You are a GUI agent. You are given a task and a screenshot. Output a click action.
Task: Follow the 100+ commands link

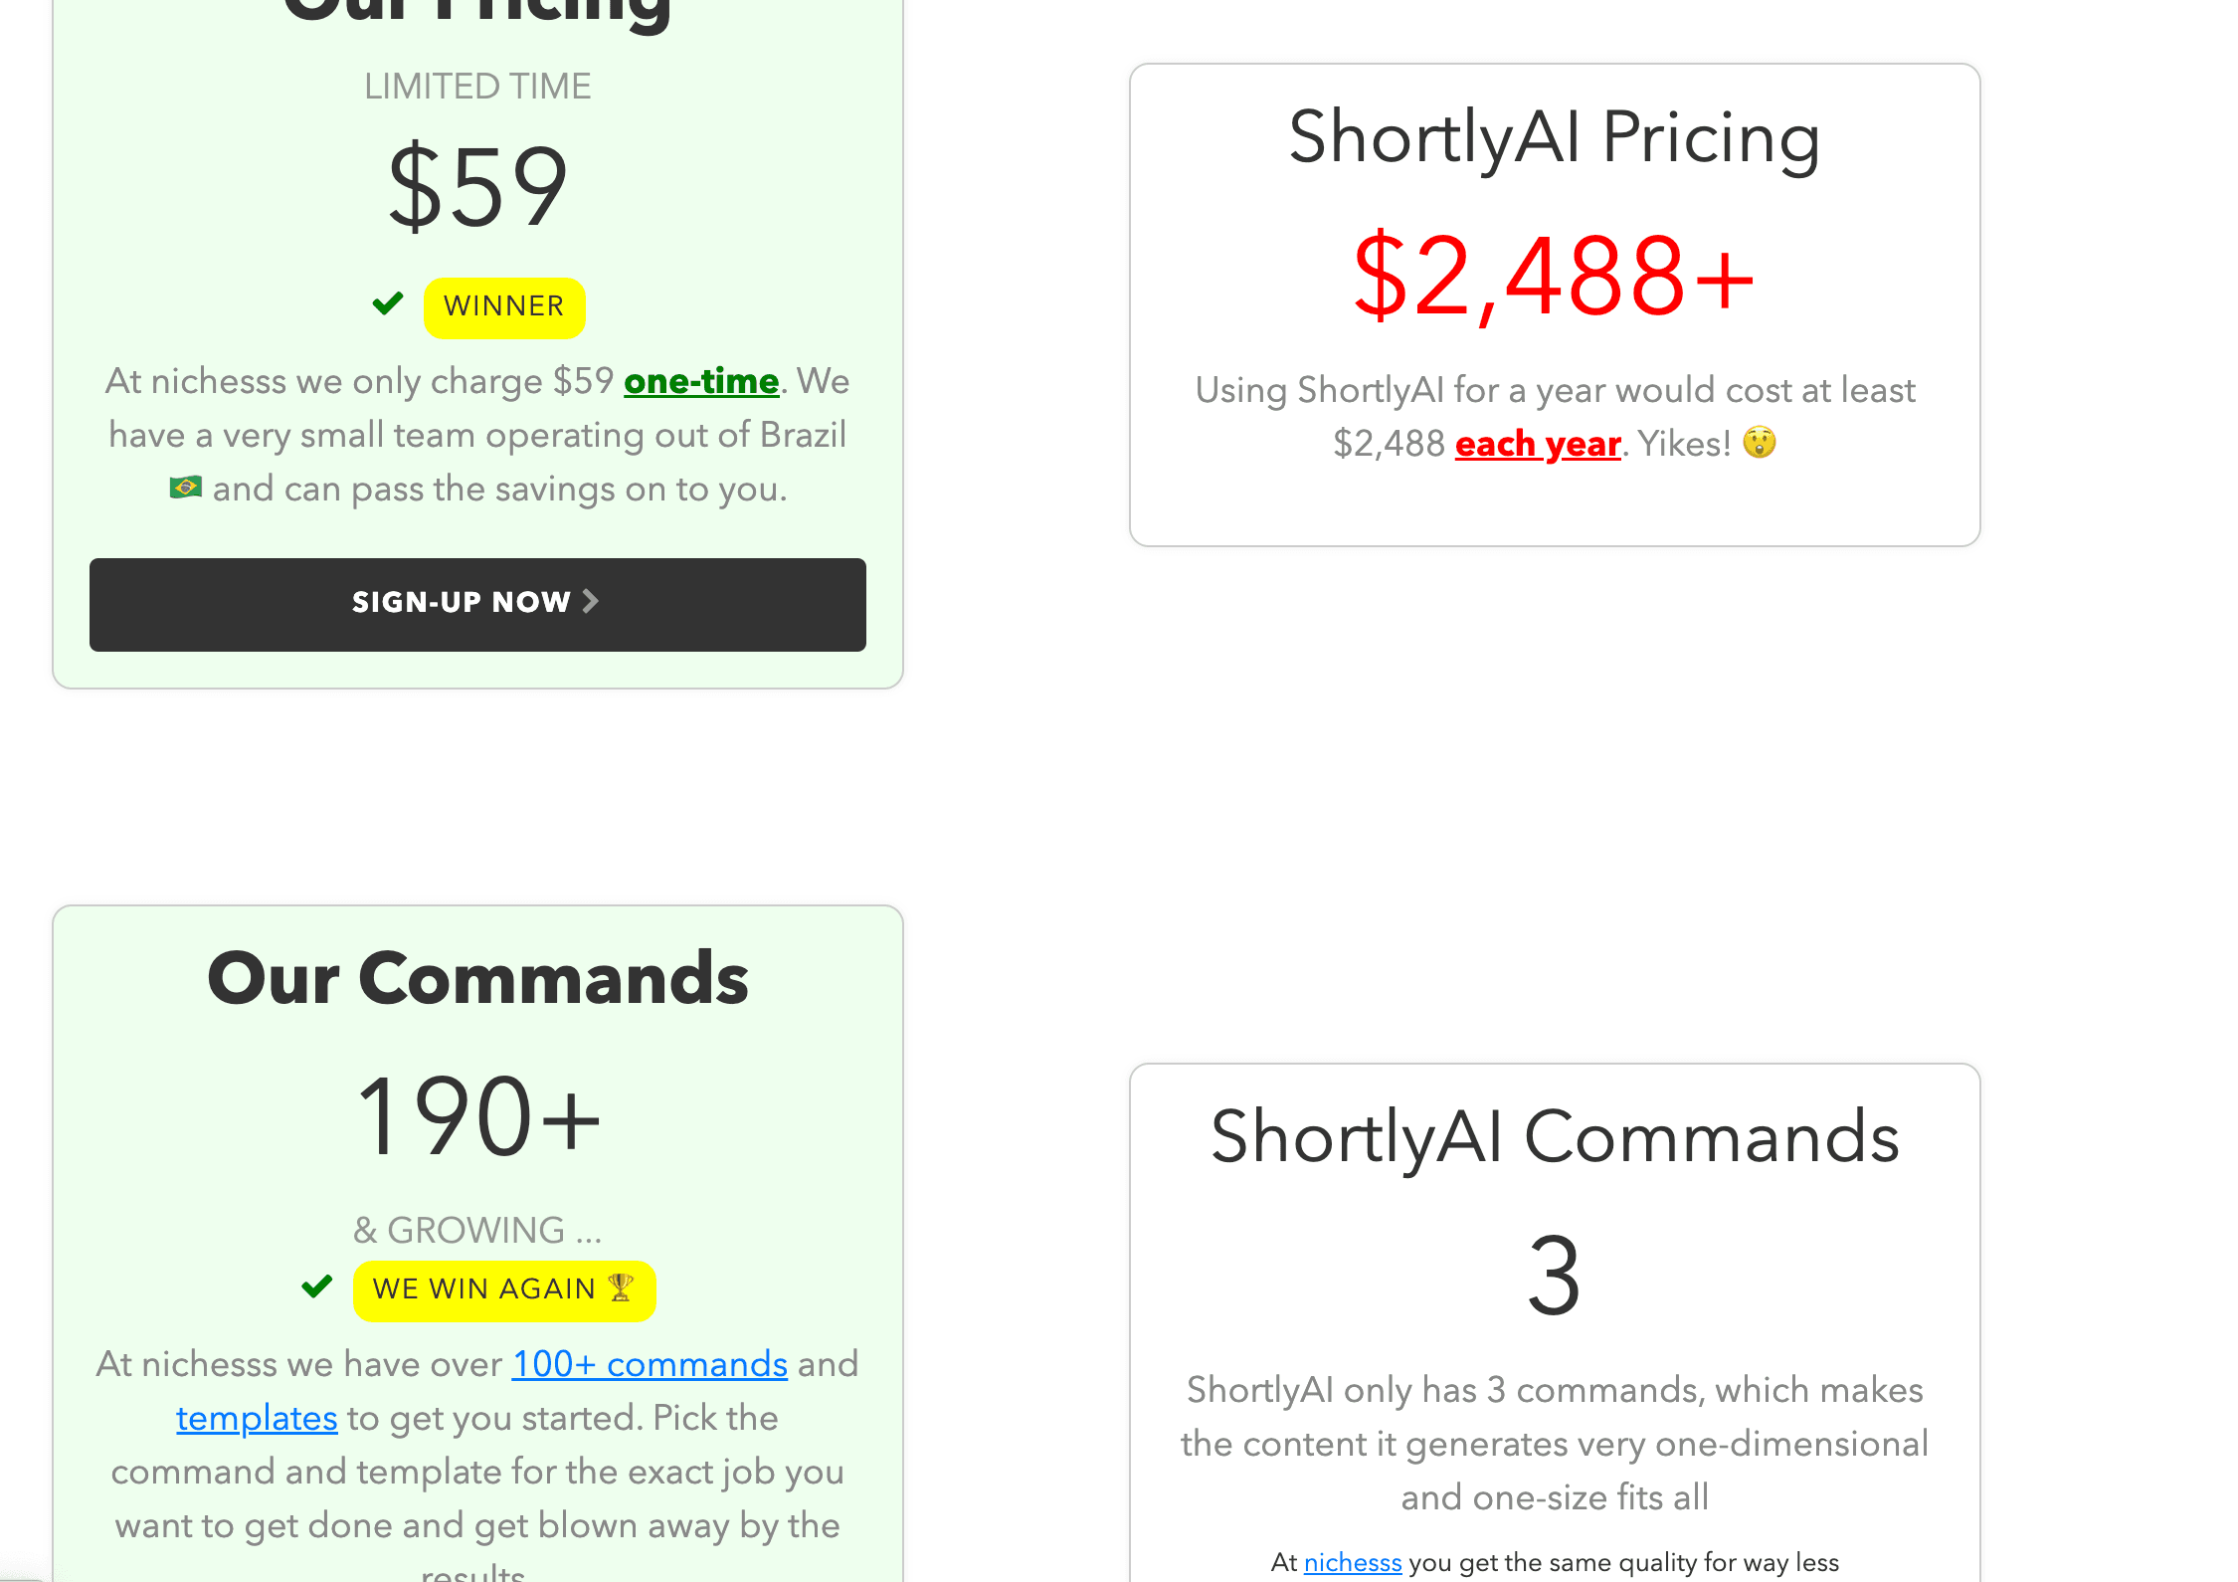point(650,1364)
